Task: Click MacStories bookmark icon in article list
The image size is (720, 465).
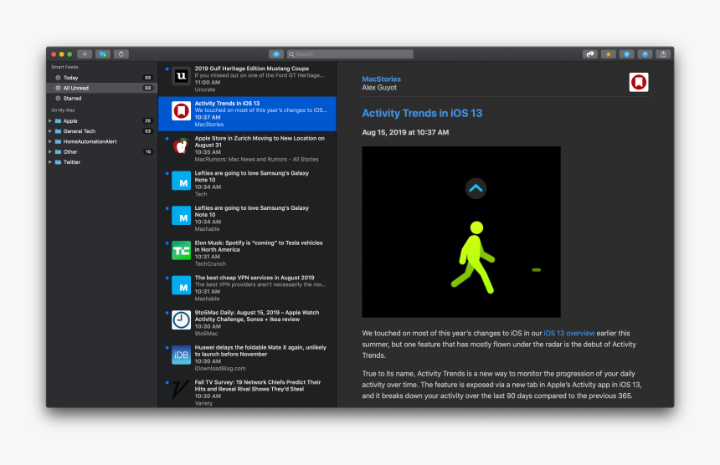Action: click(181, 111)
